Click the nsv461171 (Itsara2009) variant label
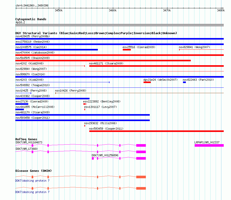The width and height of the screenshot is (231, 200). point(106,63)
